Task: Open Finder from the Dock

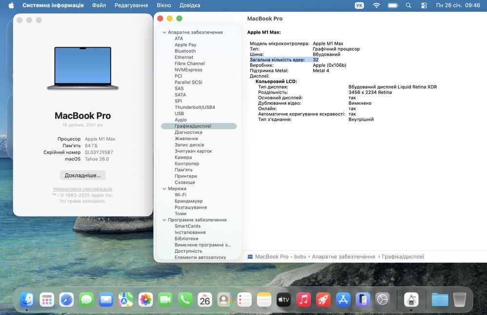Action: point(27,300)
